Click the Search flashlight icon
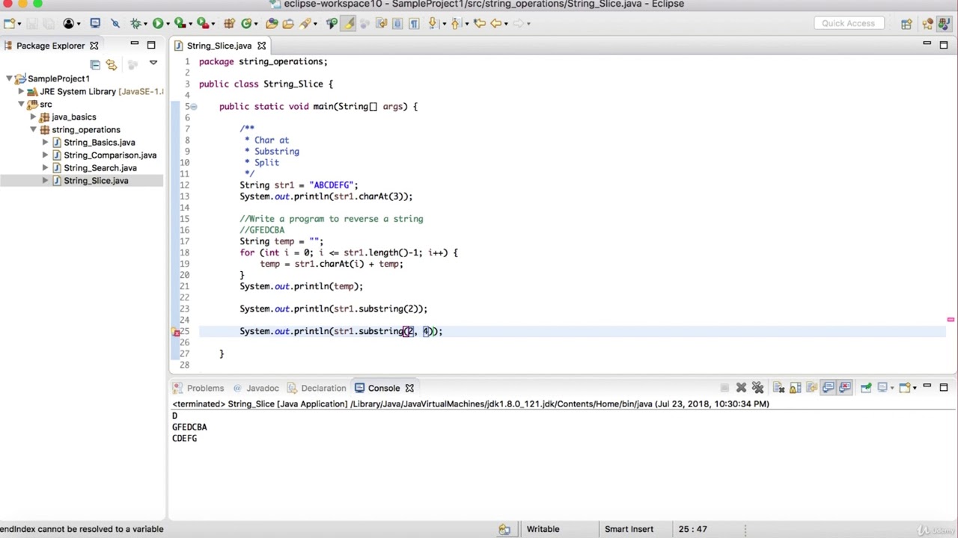 305,23
